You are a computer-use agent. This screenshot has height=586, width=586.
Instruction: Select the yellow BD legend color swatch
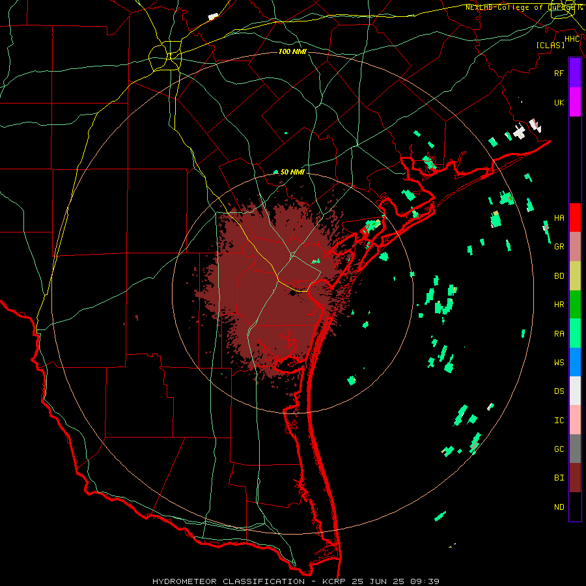click(575, 276)
